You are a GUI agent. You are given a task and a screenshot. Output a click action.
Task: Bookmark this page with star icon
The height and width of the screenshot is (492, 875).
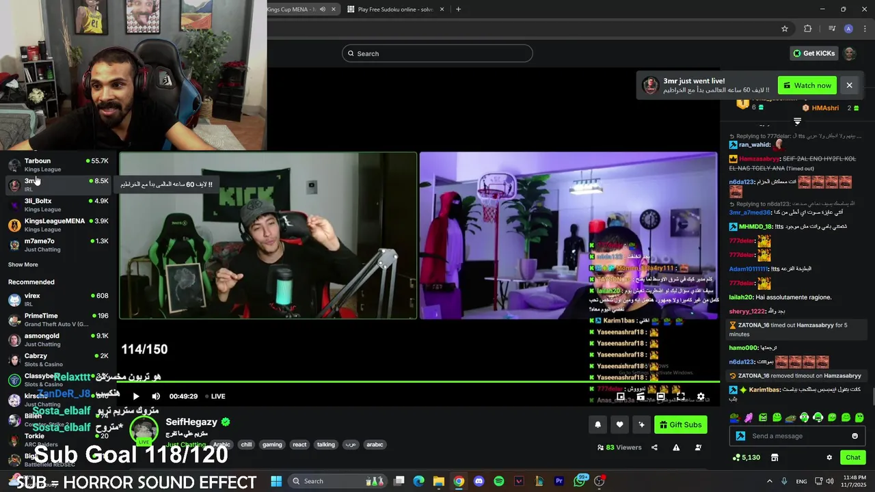[785, 29]
